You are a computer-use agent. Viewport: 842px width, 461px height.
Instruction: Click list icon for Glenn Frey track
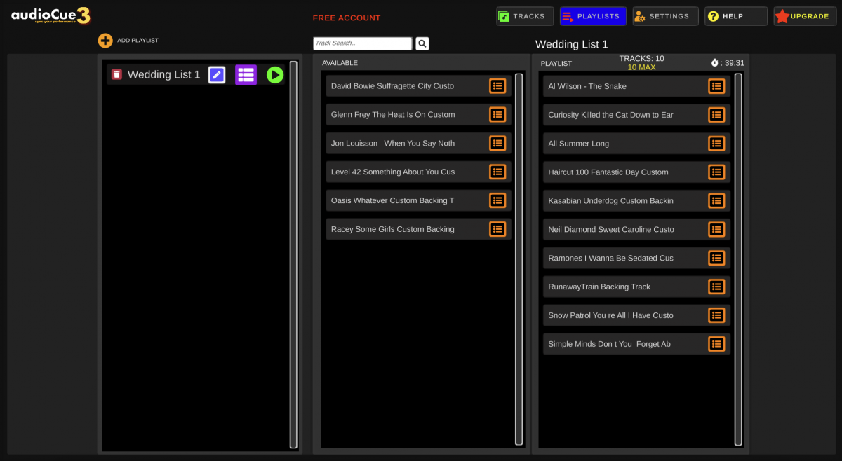[497, 115]
